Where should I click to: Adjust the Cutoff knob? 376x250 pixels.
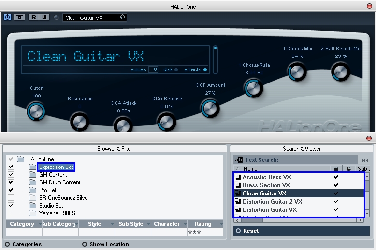(x=36, y=111)
